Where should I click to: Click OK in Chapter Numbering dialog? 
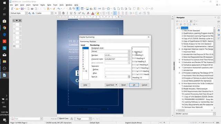pos(134,85)
